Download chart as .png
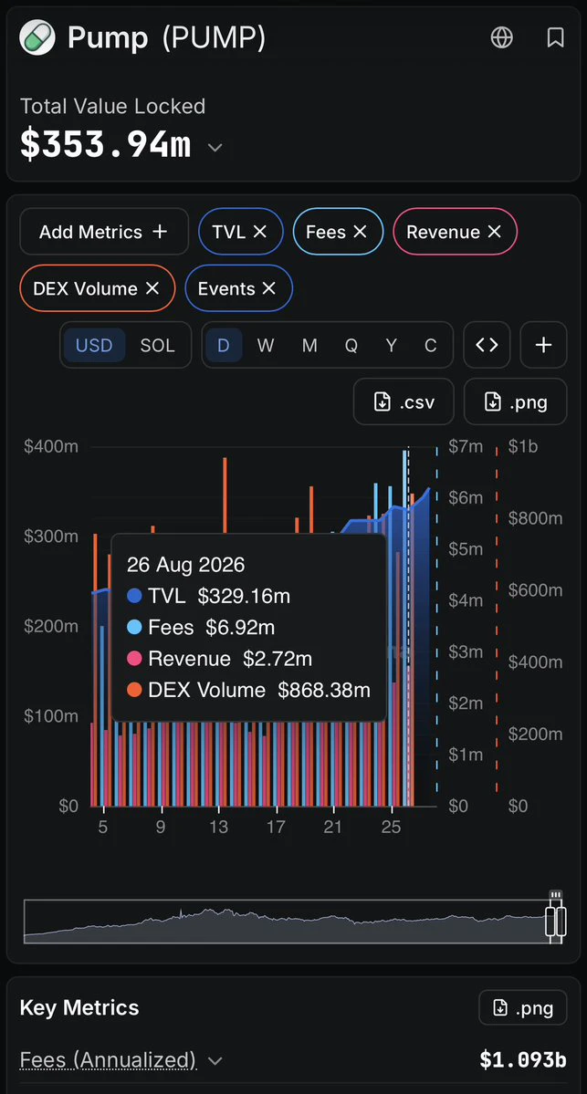The height and width of the screenshot is (1094, 587). [516, 401]
